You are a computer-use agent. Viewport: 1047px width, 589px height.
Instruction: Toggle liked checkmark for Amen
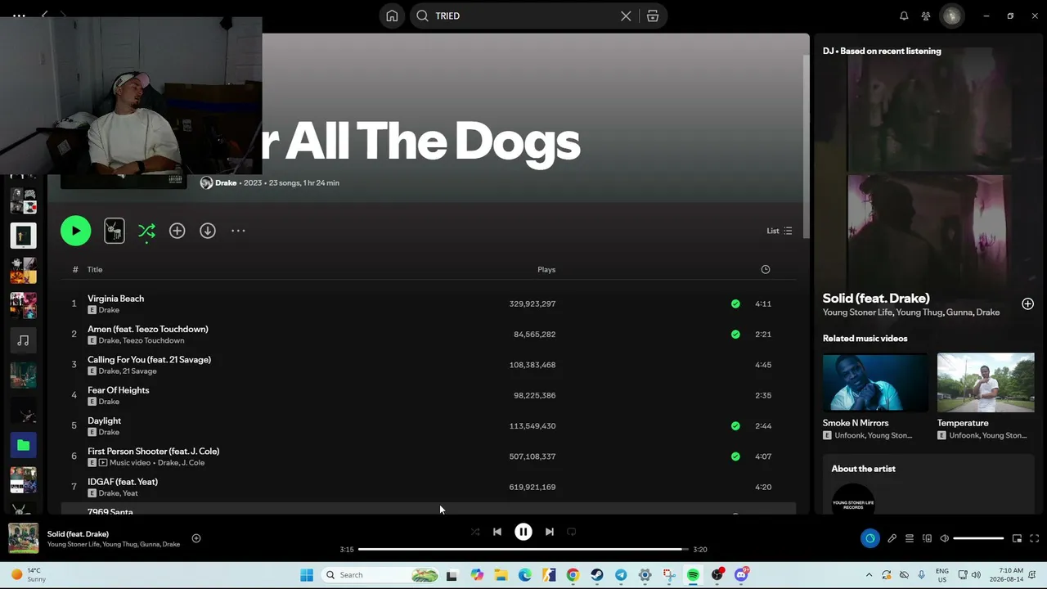pyautogui.click(x=735, y=334)
